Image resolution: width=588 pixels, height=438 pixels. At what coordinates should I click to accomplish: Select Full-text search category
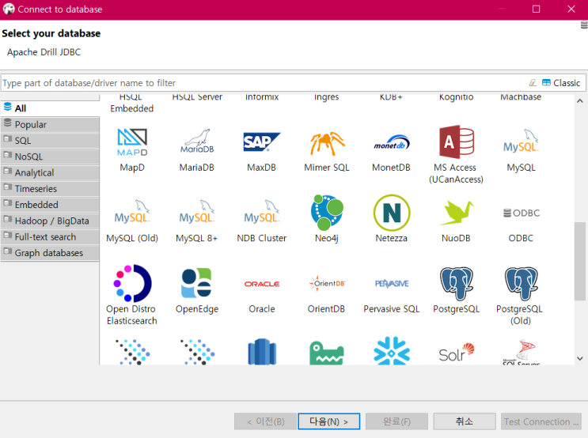[x=50, y=237]
